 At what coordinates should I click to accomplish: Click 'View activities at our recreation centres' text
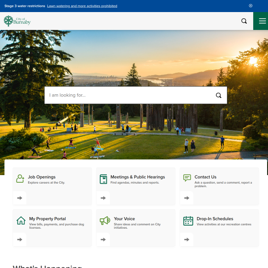click(224, 224)
